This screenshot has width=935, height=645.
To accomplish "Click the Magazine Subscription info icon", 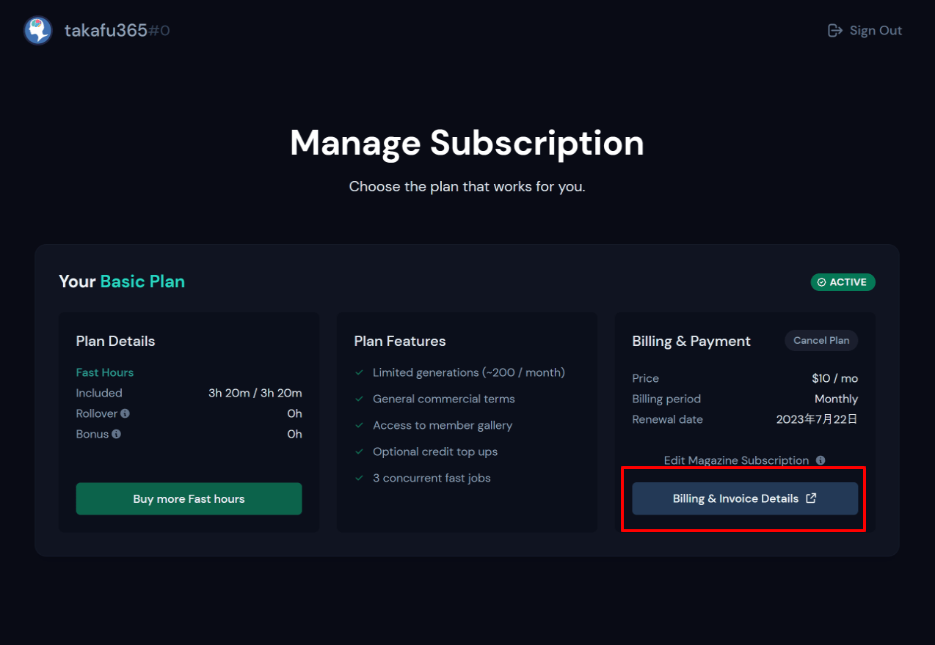I will [x=821, y=460].
